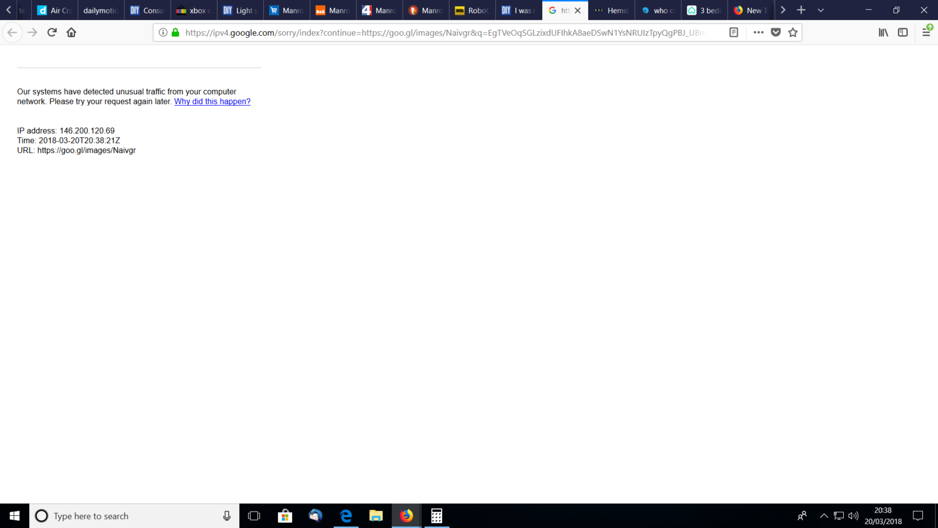Switch to the xbox tab
The width and height of the screenshot is (938, 528).
click(193, 10)
